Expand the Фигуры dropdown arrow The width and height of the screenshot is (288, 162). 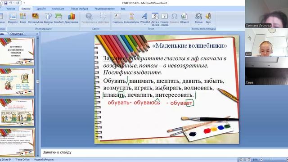pyautogui.click(x=48, y=25)
